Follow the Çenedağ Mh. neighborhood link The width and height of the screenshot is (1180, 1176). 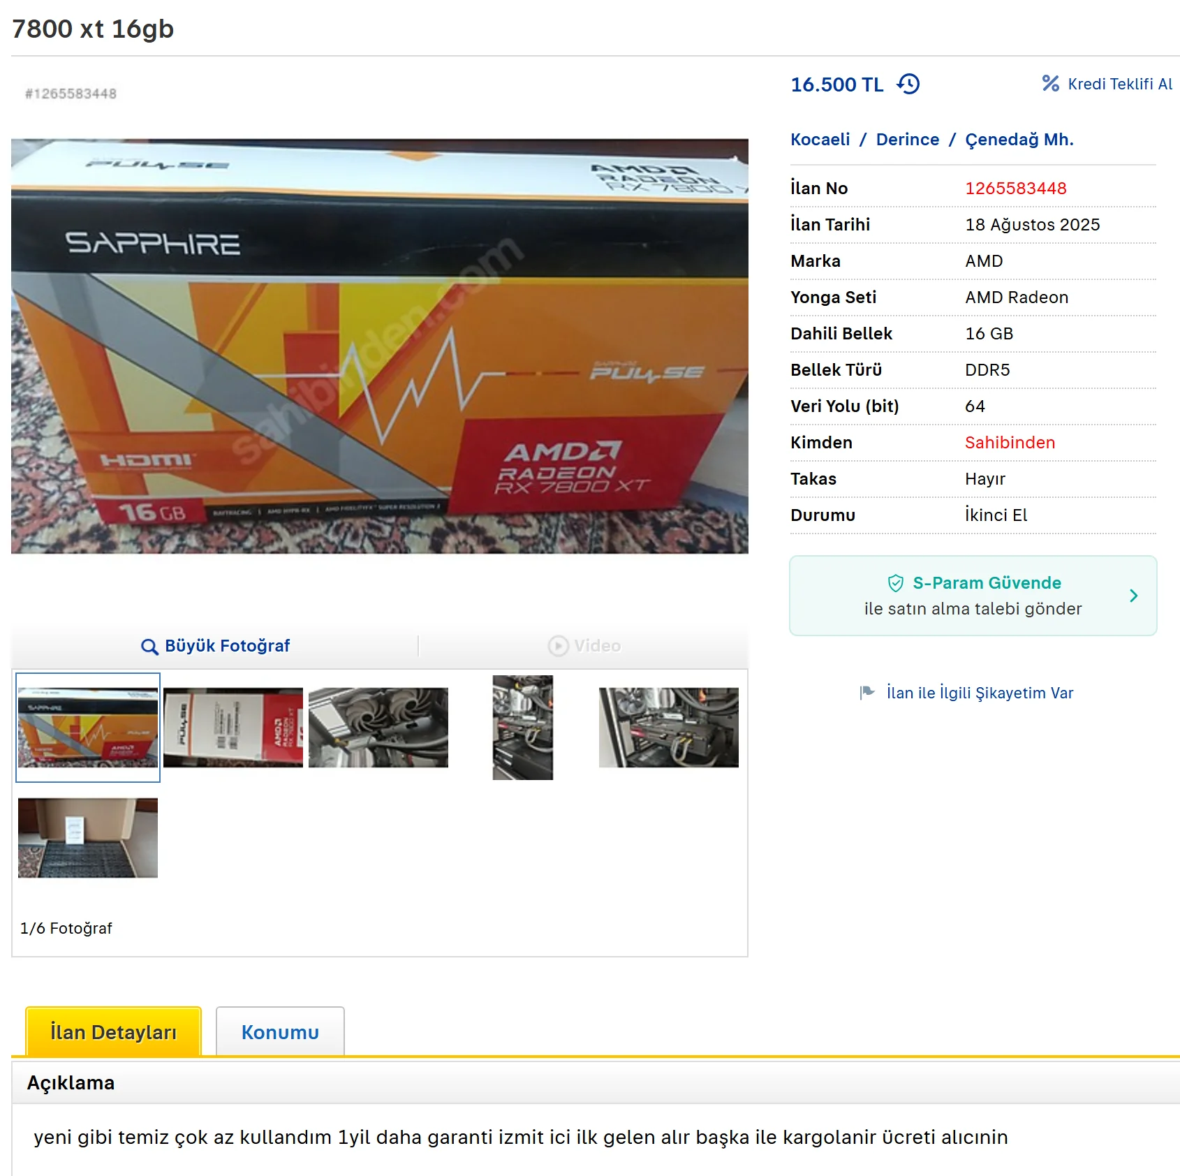pos(1019,140)
